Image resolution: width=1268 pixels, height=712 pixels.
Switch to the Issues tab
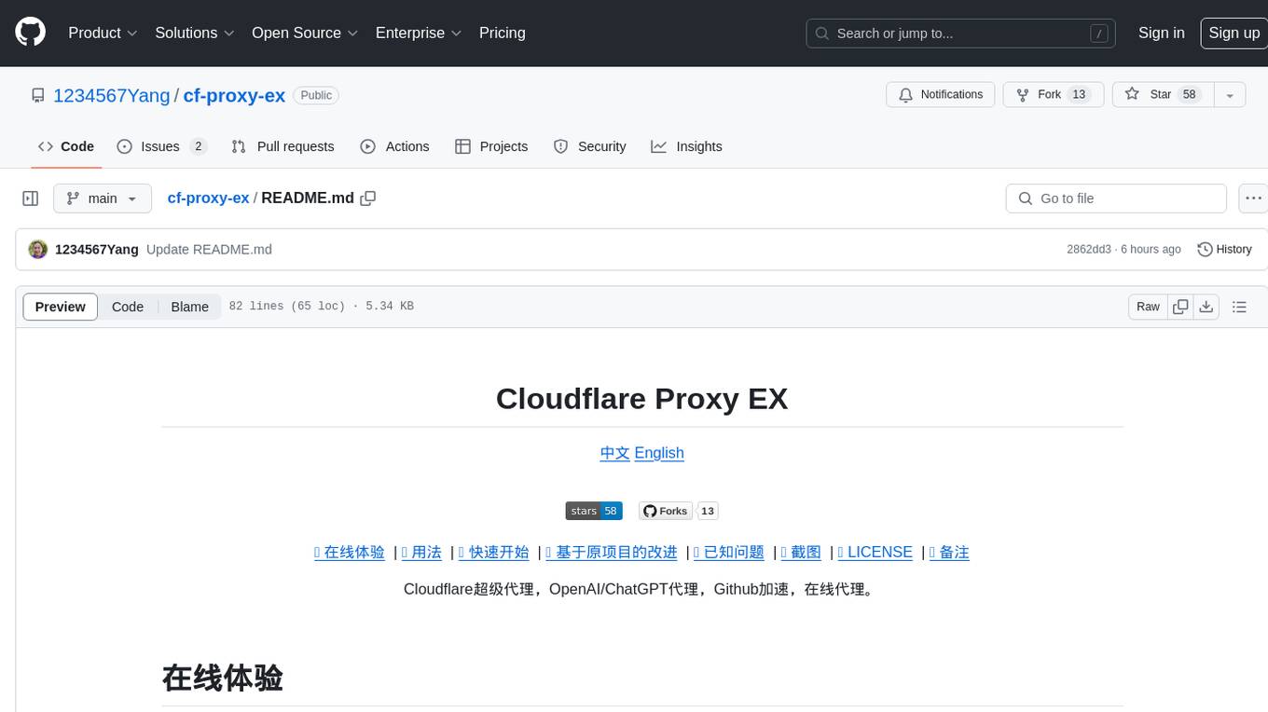point(161,146)
